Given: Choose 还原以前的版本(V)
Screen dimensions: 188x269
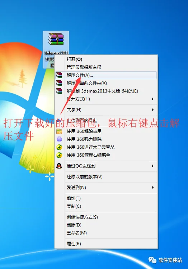Looking at the screenshot, I should [x=106, y=177].
